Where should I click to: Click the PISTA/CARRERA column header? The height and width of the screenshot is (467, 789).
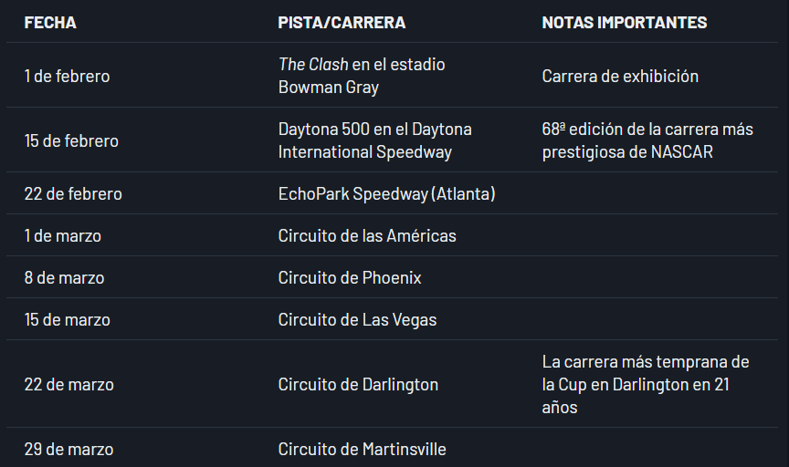click(342, 23)
